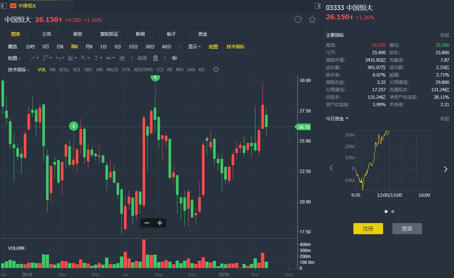454x278 pixels.
Task: Delete drawings with the trash icon
Action: (156, 58)
